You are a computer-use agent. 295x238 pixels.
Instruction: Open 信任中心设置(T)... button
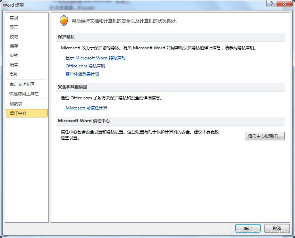pos(265,136)
